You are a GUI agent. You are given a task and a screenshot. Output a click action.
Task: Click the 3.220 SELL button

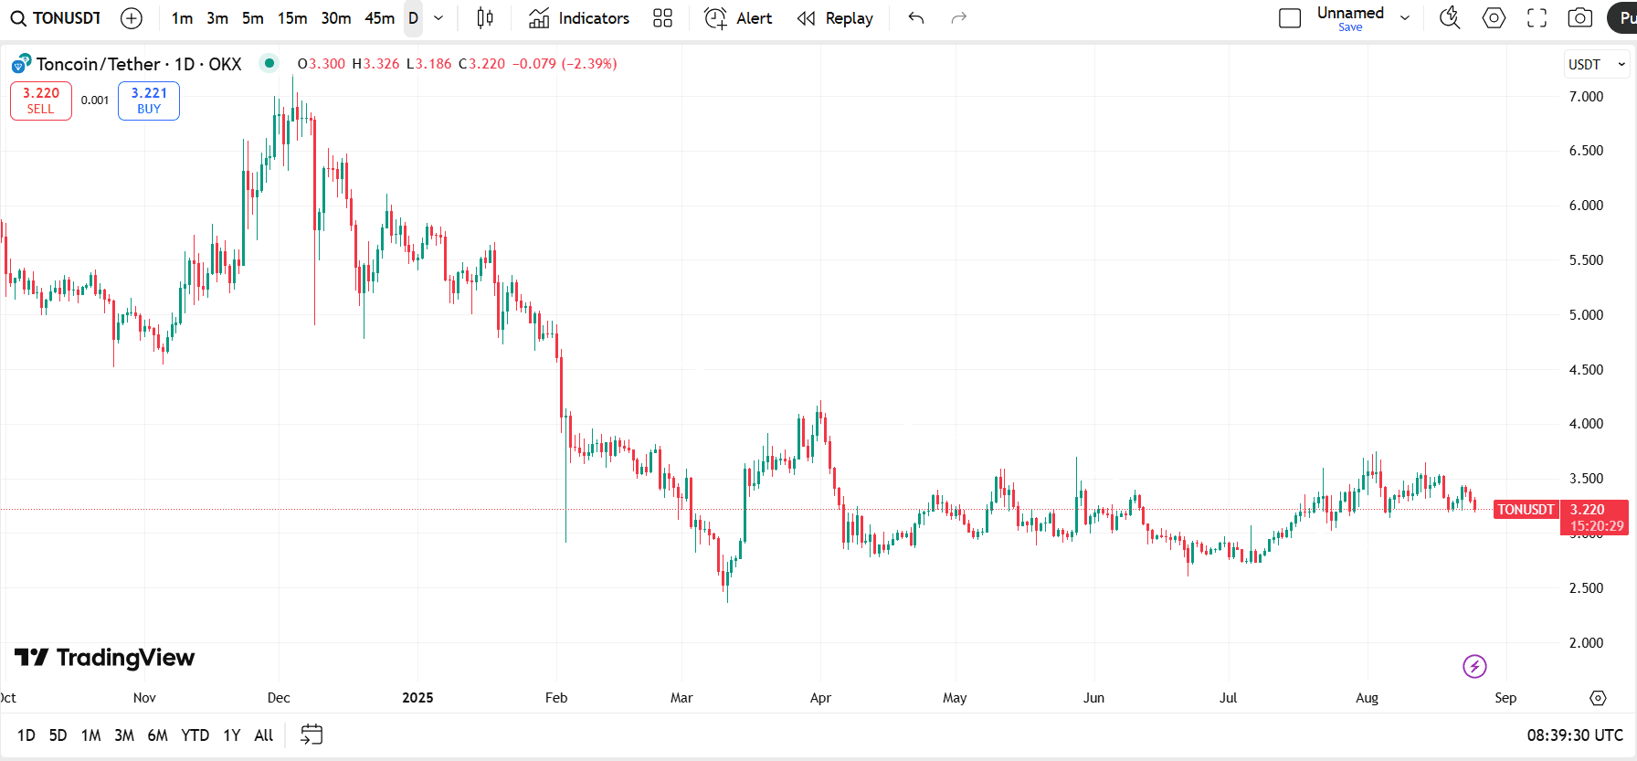click(x=41, y=100)
